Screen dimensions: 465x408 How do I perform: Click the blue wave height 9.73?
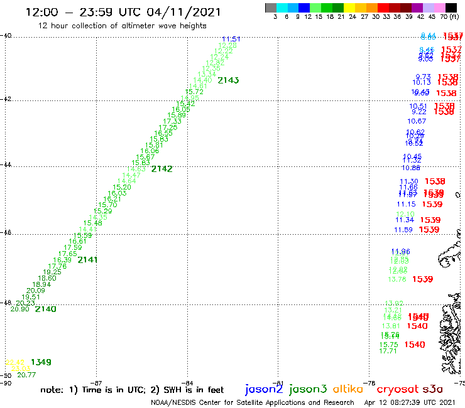pyautogui.click(x=423, y=77)
